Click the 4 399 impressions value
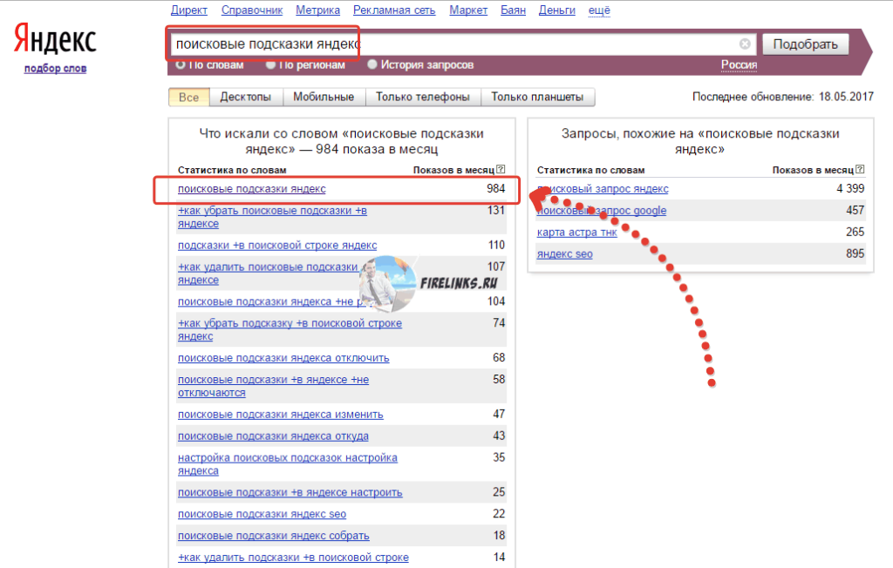 (x=850, y=188)
